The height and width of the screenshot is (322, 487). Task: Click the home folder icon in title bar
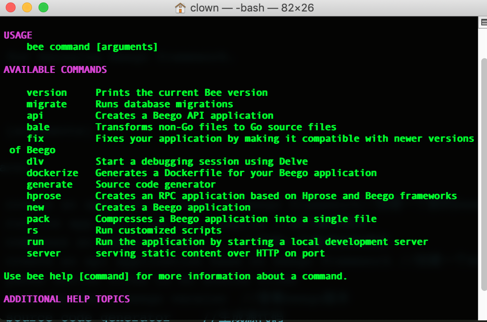pyautogui.click(x=180, y=8)
